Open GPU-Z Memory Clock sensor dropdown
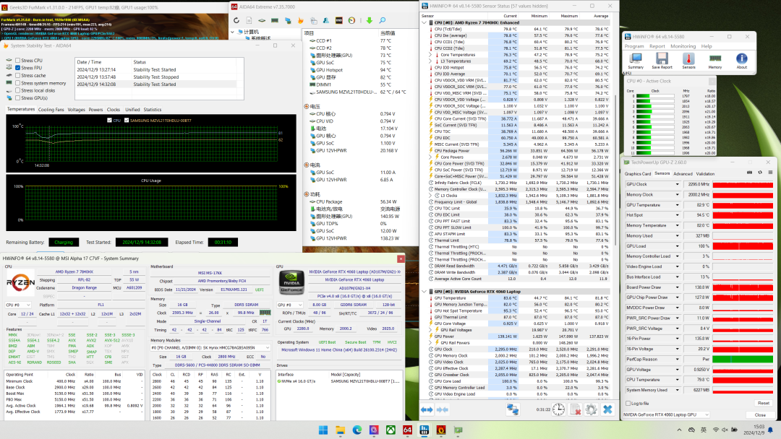The width and height of the screenshot is (781, 439). tap(678, 195)
